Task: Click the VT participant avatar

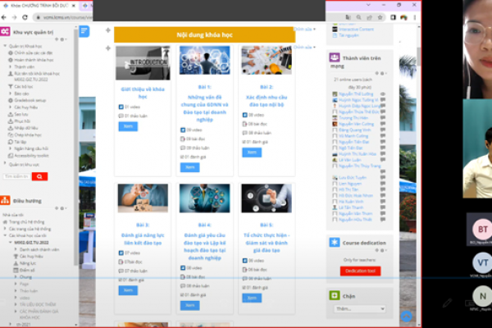Action: 483,262
